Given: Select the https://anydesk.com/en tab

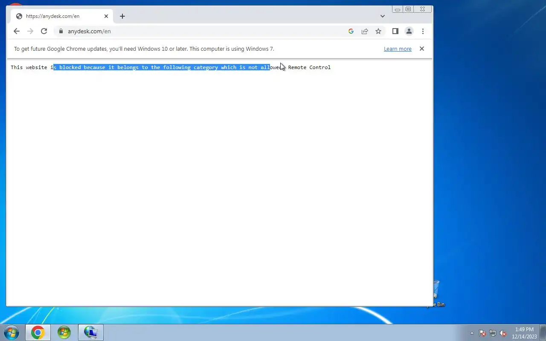Looking at the screenshot, I should coord(62,16).
